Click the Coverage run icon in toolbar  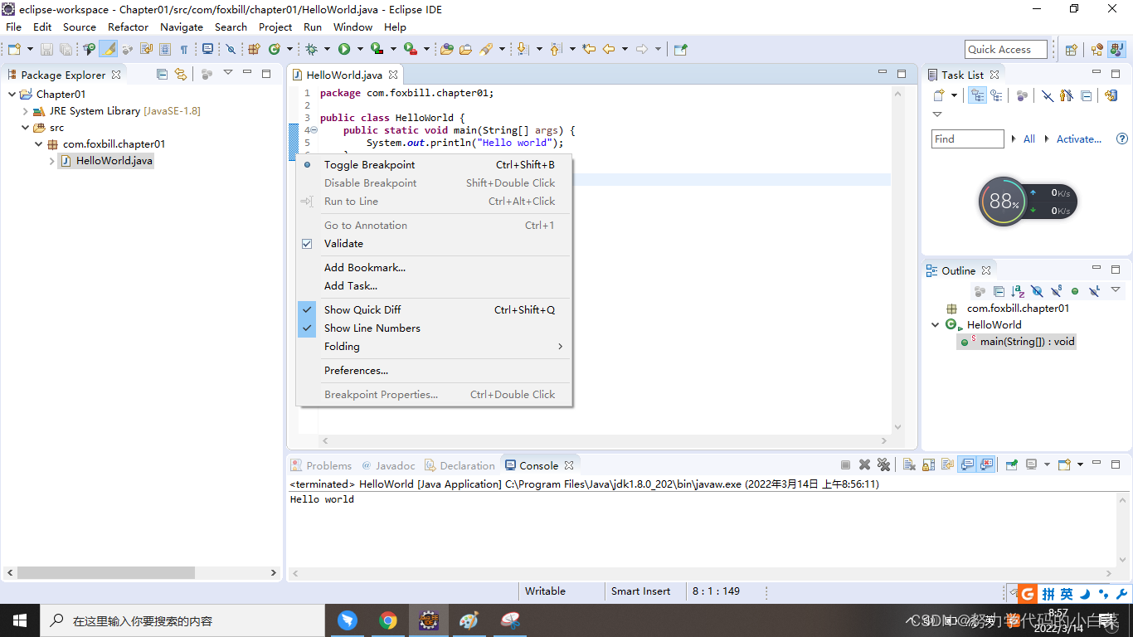point(377,49)
